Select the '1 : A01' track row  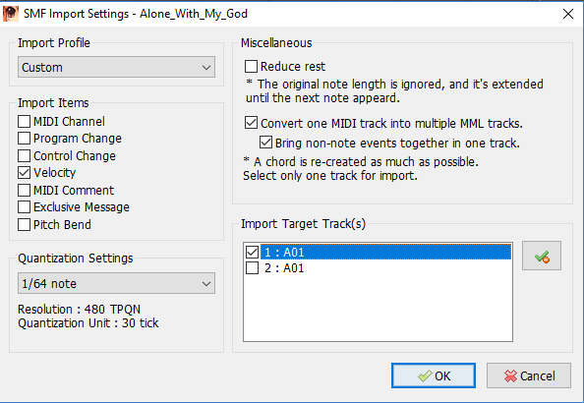pyautogui.click(x=385, y=253)
